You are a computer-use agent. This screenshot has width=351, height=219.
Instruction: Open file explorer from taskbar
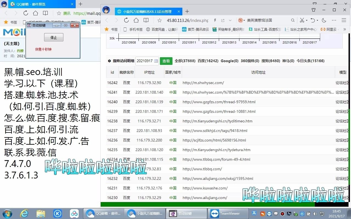(x=41, y=213)
